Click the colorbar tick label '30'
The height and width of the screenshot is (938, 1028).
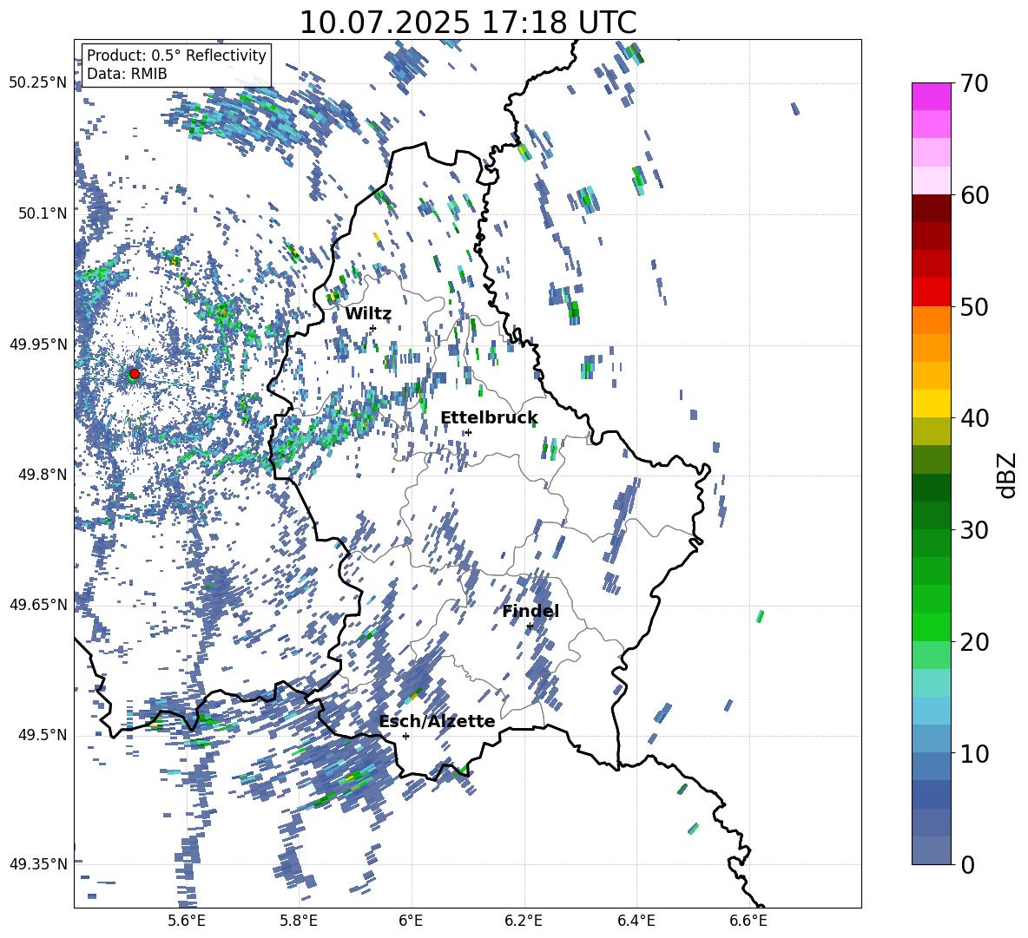(x=974, y=530)
